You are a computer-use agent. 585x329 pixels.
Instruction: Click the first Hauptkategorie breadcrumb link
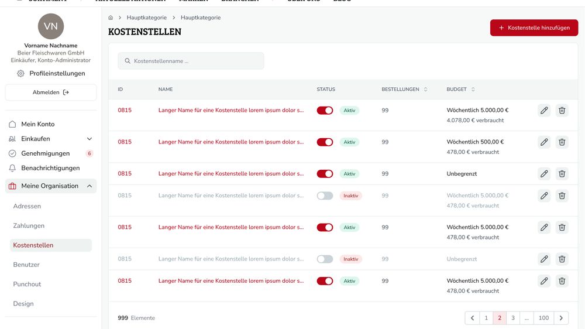[x=147, y=18]
